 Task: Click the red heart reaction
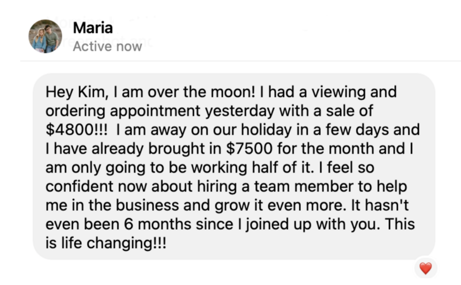[425, 268]
